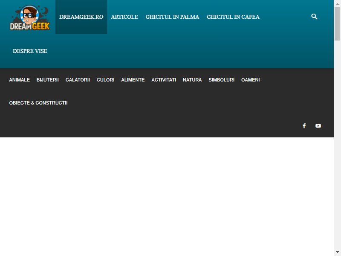
Task: Open the CALATORII category
Action: tap(78, 80)
